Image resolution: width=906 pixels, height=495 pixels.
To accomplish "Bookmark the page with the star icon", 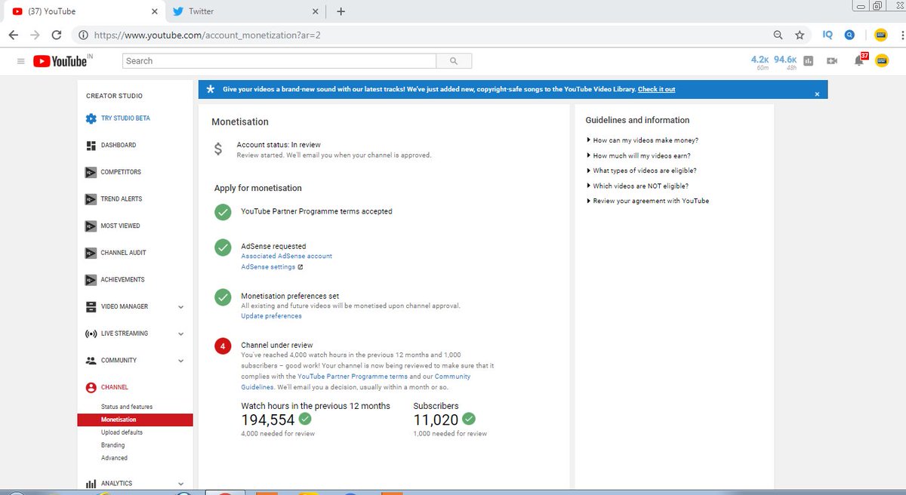I will point(800,35).
